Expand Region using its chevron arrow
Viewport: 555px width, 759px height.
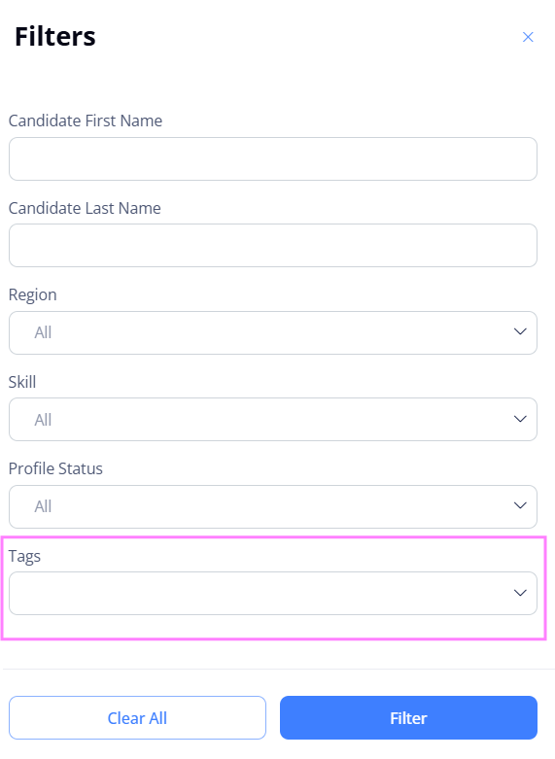coord(520,331)
